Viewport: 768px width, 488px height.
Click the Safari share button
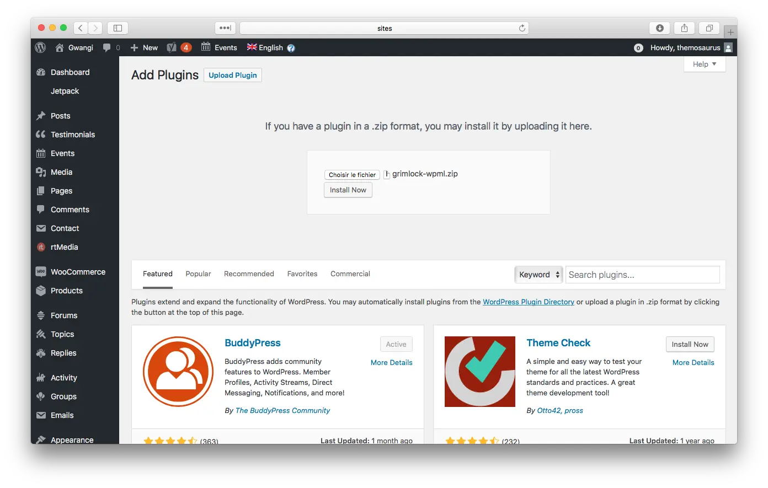pyautogui.click(x=684, y=28)
